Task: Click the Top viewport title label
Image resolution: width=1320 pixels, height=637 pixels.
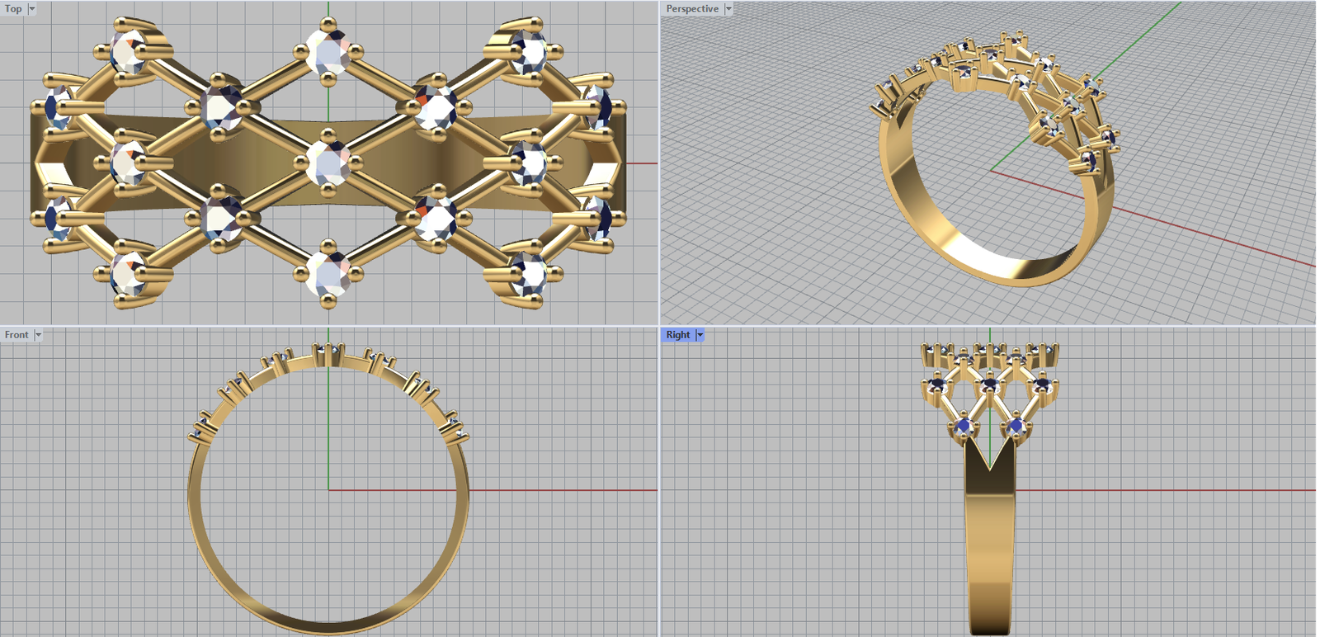Action: coord(13,9)
